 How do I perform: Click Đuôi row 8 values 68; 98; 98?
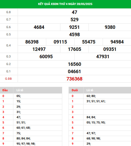tap(93, 138)
